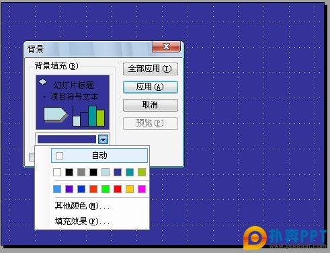Image resolution: width=330 pixels, height=253 pixels.
Task: Pick the orange-red color swatch
Action: 93,189
